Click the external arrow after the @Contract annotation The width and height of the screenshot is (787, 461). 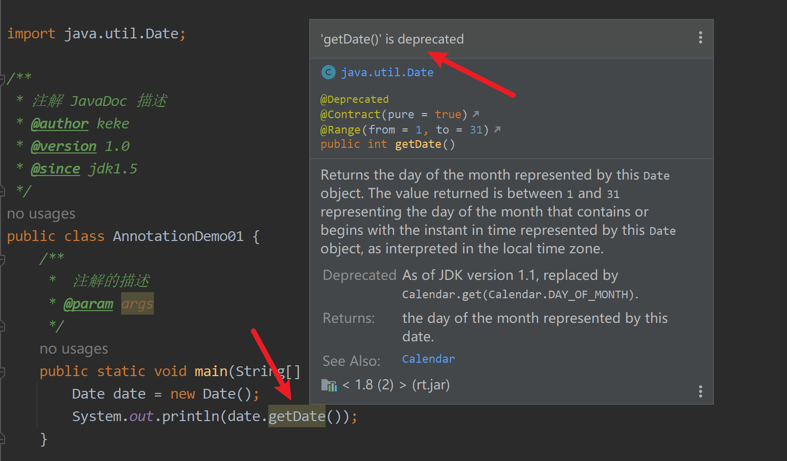476,114
